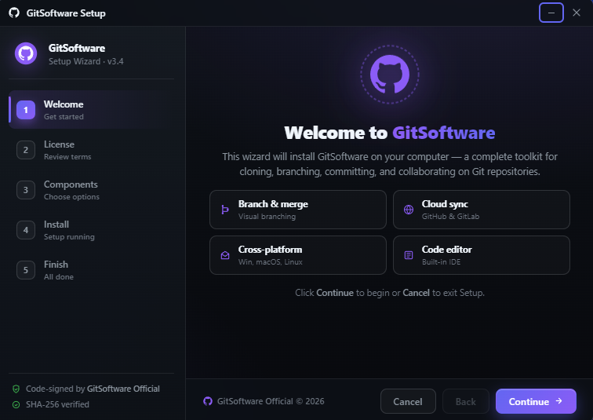Screen dimensions: 593x420
Task: Click the step 4 number badge
Action: tap(26, 230)
